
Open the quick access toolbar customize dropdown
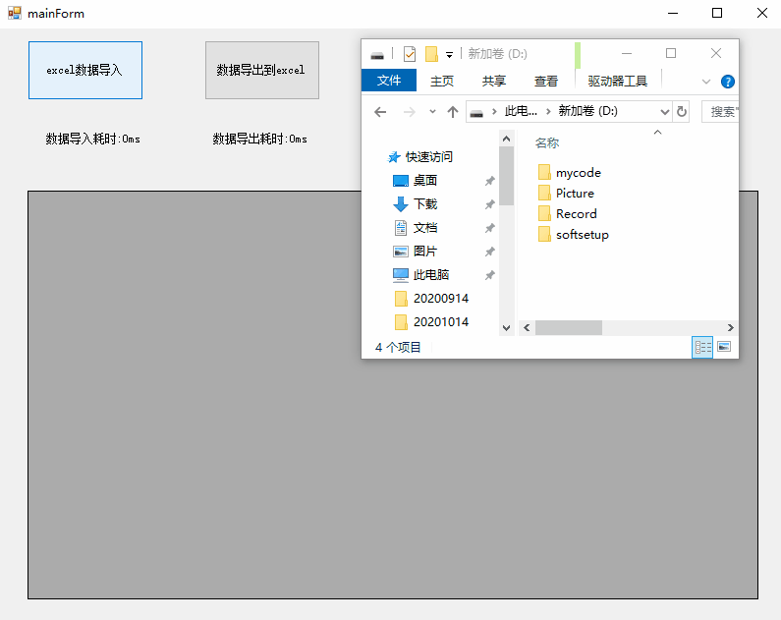pos(449,55)
